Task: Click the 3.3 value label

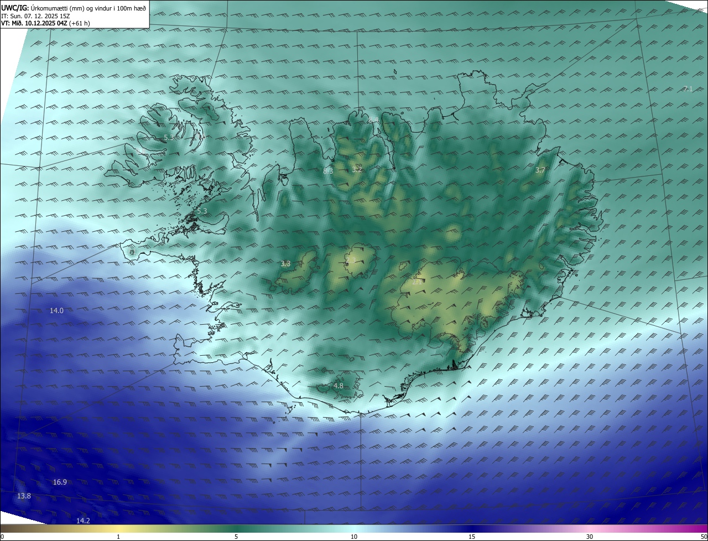Action: (285, 264)
